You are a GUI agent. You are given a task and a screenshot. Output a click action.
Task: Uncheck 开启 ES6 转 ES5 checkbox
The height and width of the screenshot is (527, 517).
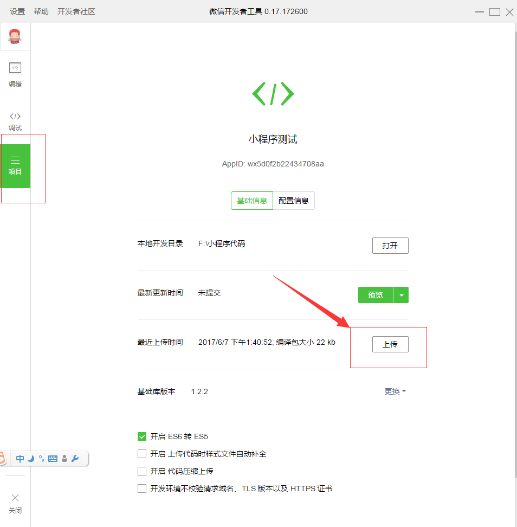(142, 436)
